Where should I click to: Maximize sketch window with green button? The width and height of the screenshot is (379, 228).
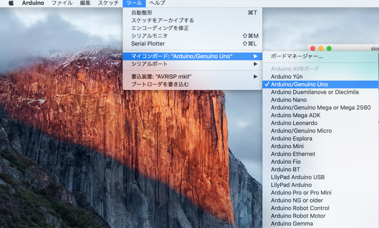[329, 49]
